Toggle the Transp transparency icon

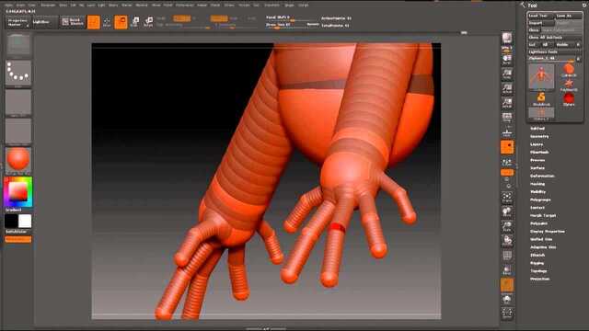point(507,269)
